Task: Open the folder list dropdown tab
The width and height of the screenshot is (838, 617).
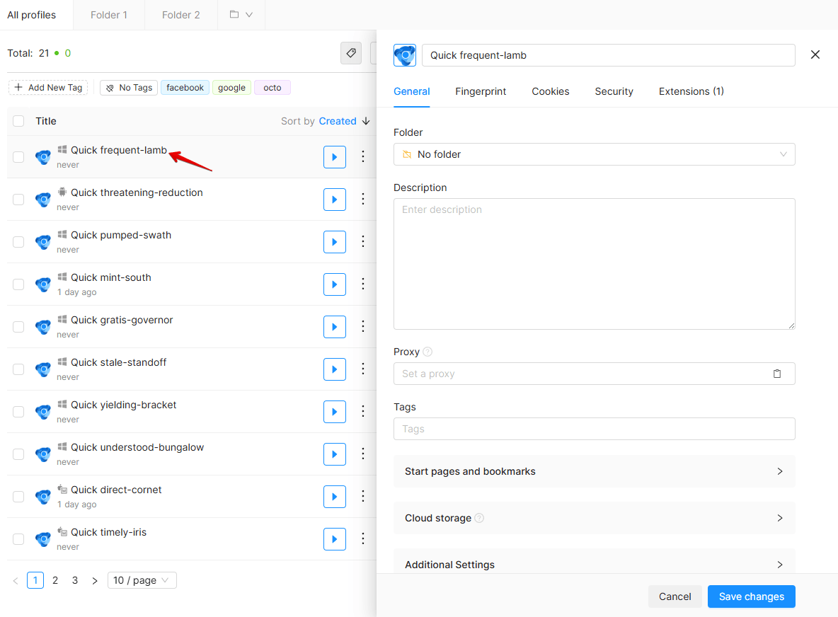Action: 241,15
